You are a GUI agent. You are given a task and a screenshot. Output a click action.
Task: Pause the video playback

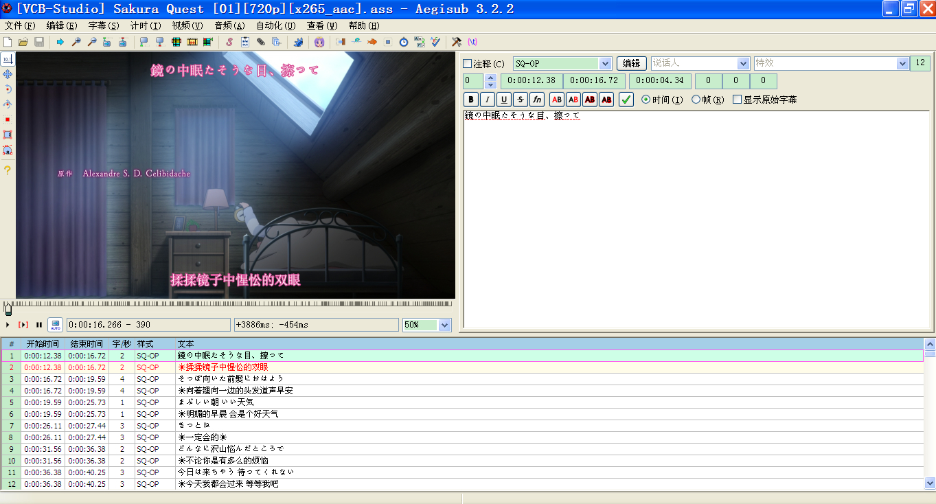(x=39, y=324)
